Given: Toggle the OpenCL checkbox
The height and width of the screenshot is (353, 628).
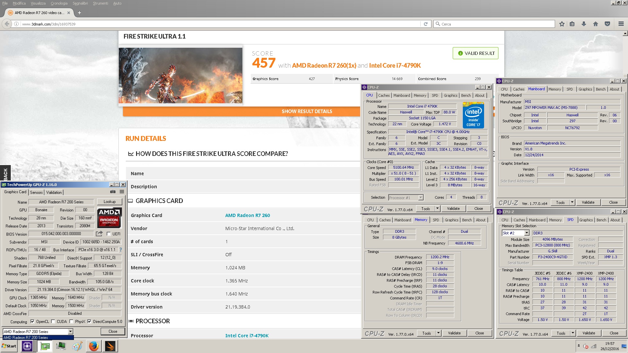Looking at the screenshot, I should click(32, 321).
